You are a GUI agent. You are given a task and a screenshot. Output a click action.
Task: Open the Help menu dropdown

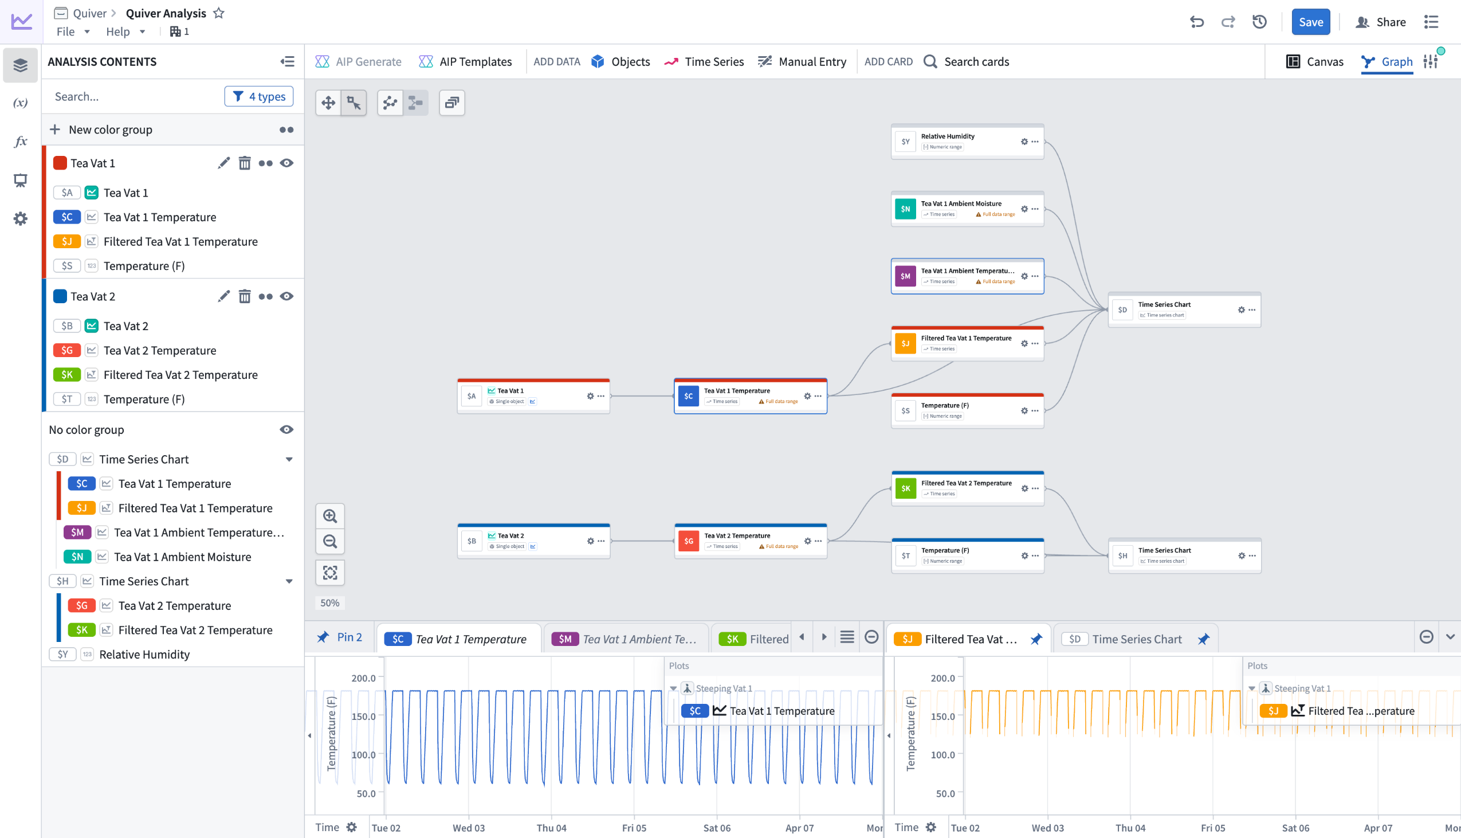pos(124,32)
